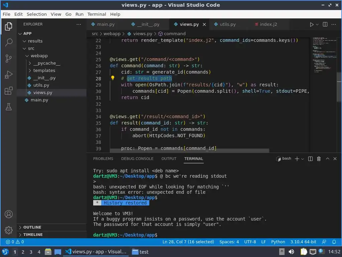The height and width of the screenshot is (257, 342).
Task: Show the PROBLEMS panel tab
Action: click(x=103, y=159)
